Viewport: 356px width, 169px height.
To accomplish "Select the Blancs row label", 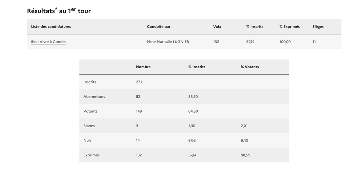I will click(89, 126).
